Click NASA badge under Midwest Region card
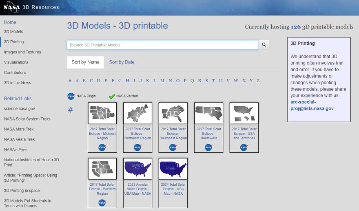This screenshot has height=211, width=359. pyautogui.click(x=102, y=147)
